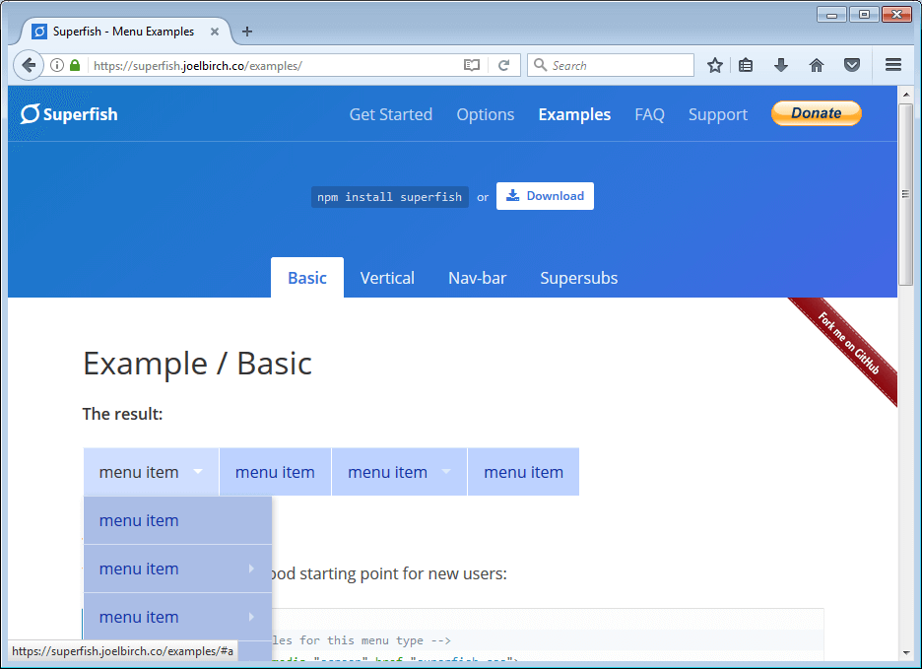
Task: Open the hamburger menu icon
Action: click(x=893, y=65)
